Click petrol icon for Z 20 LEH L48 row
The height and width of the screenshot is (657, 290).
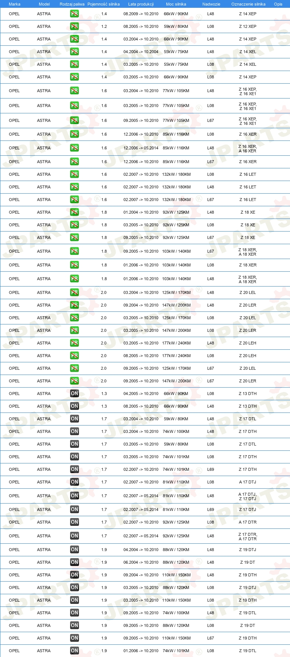75,343
